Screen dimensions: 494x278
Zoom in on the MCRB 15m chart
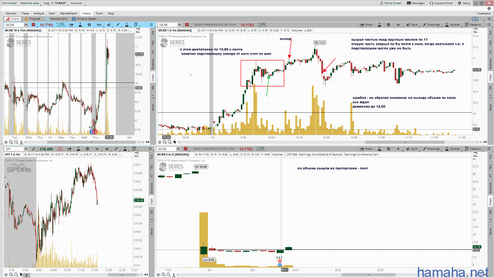click(x=11, y=142)
